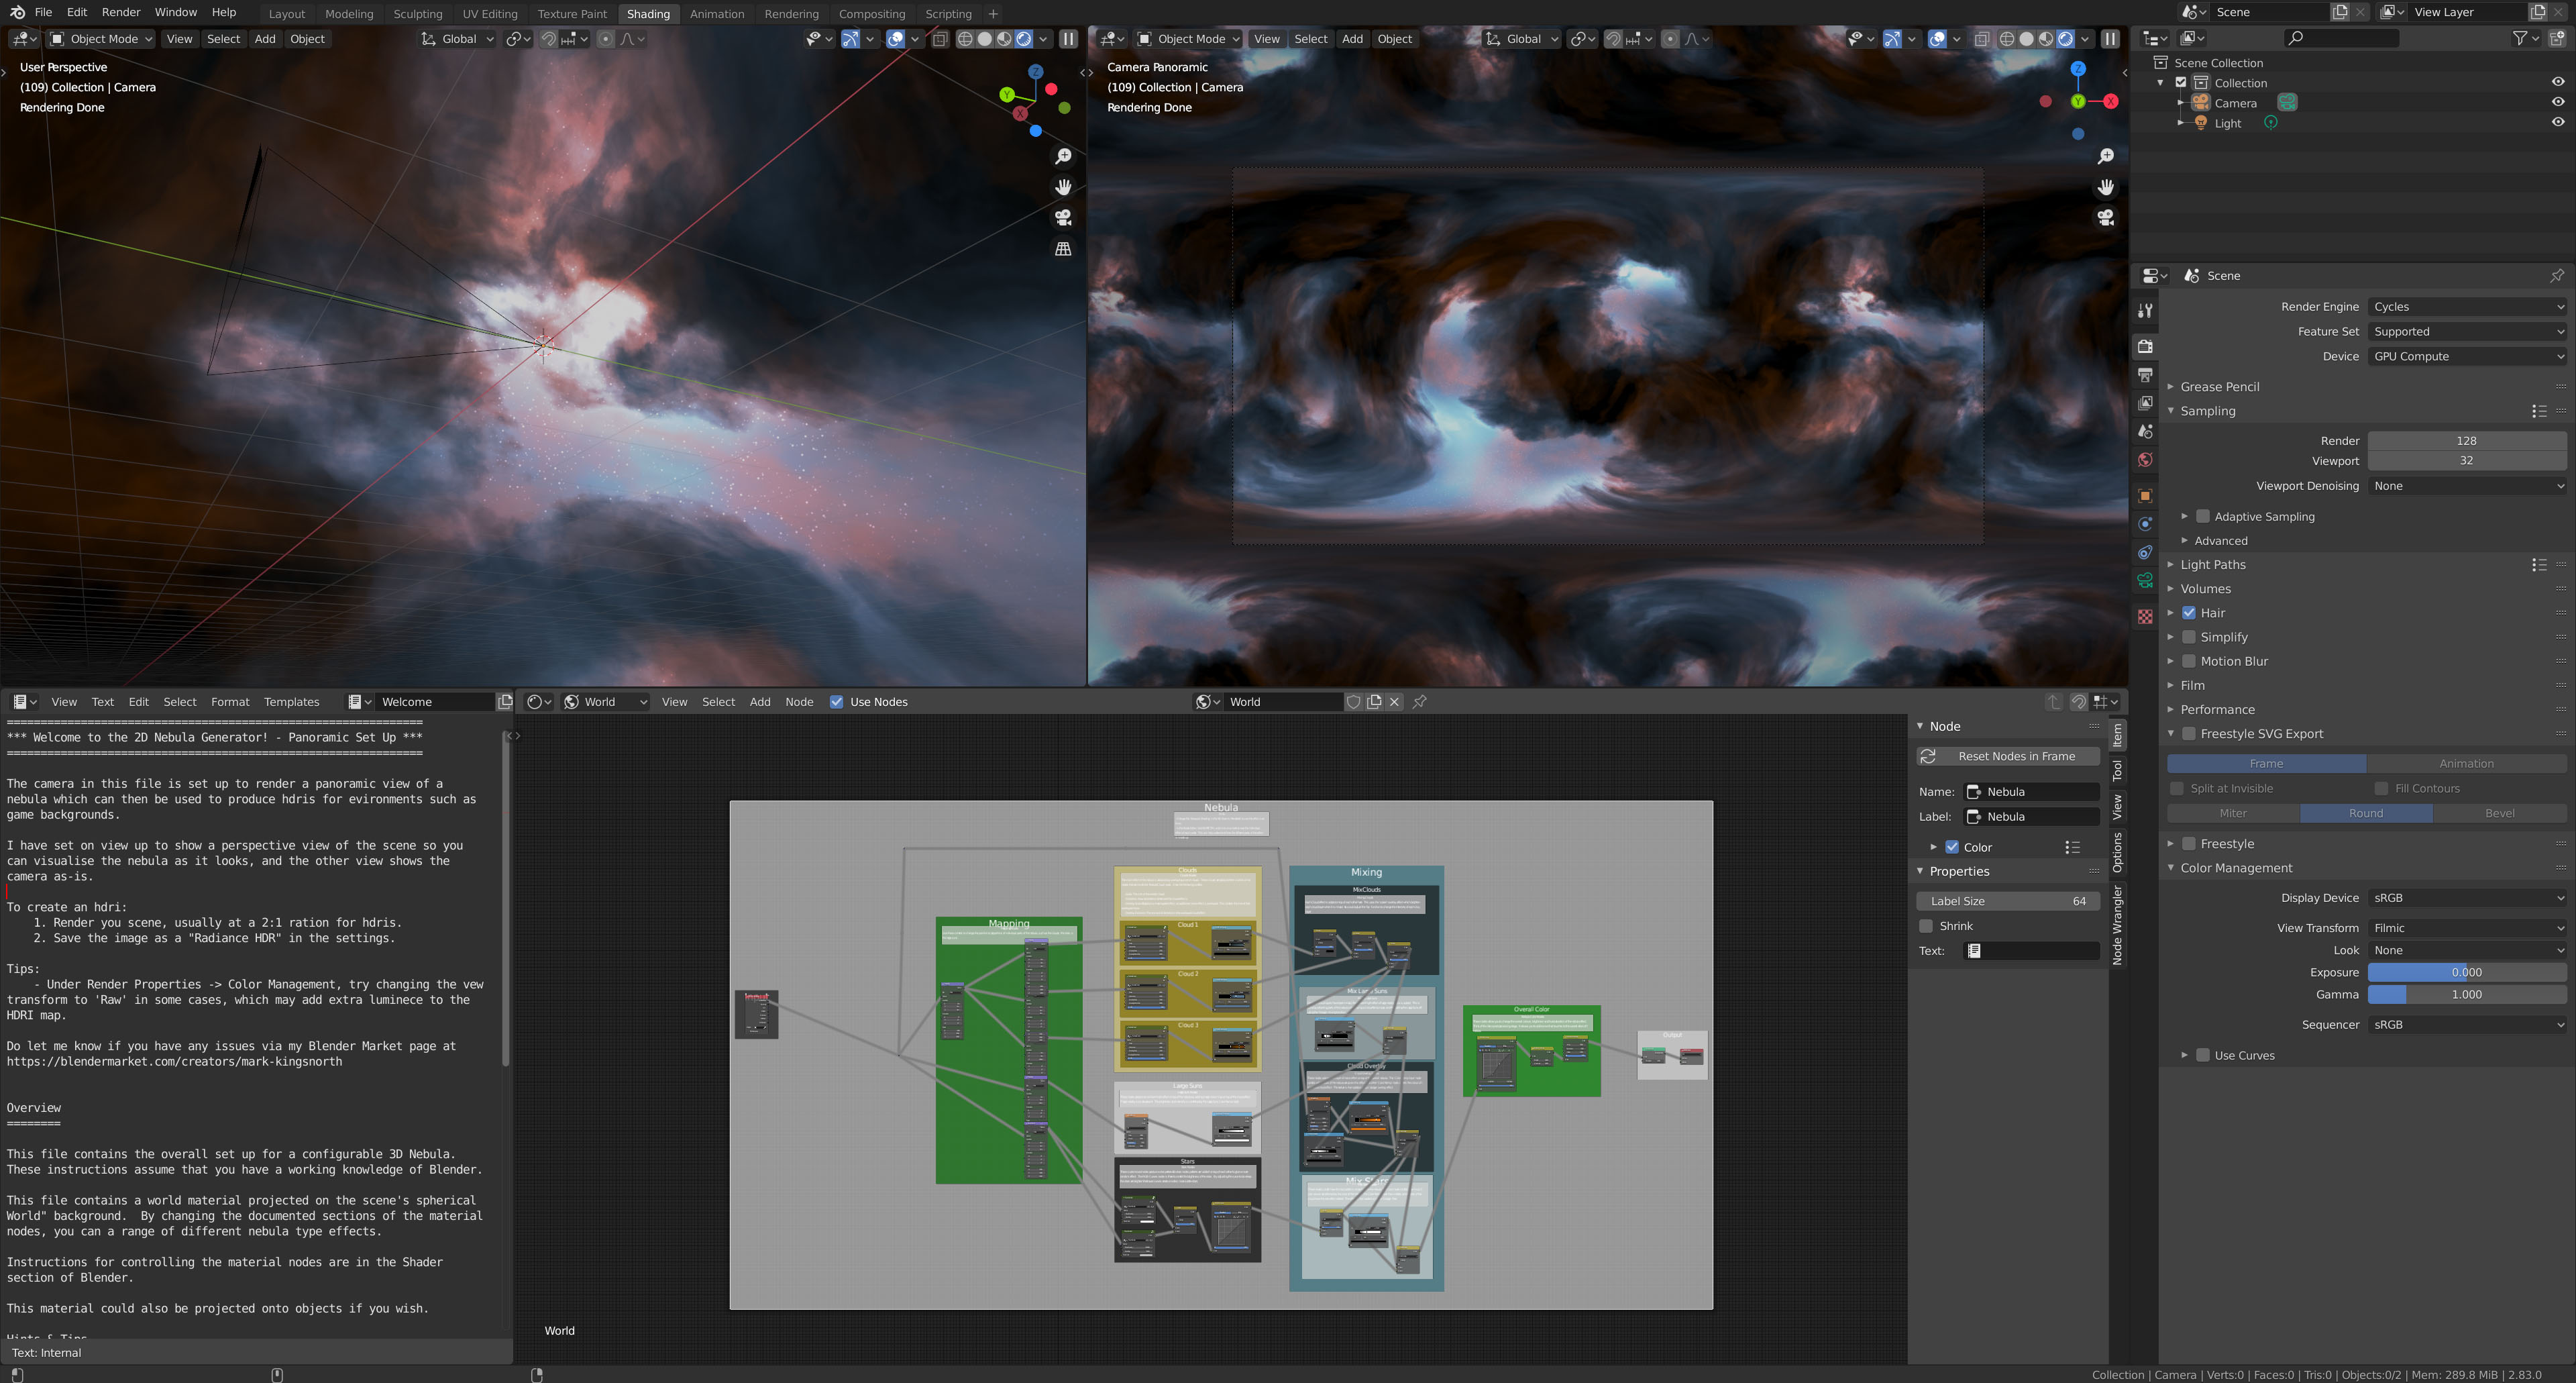
Task: Open the View Transform Filmic dropdown
Action: pyautogui.click(x=2467, y=928)
